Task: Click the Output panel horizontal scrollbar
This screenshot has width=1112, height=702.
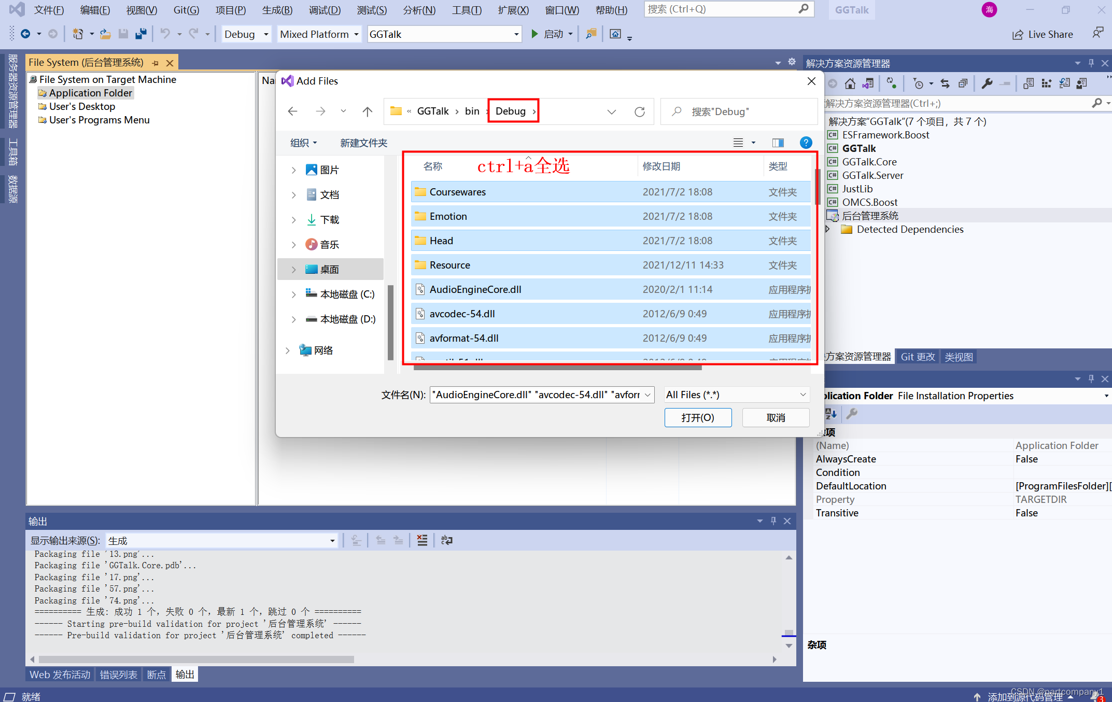Action: click(x=196, y=659)
